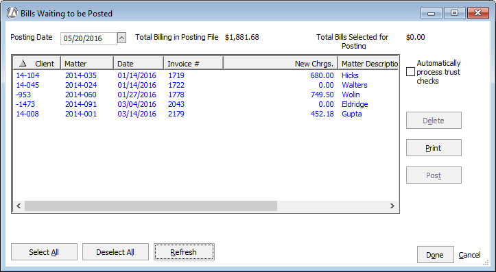496x272 pixels.
Task: Click the Deselect All button
Action: point(115,252)
